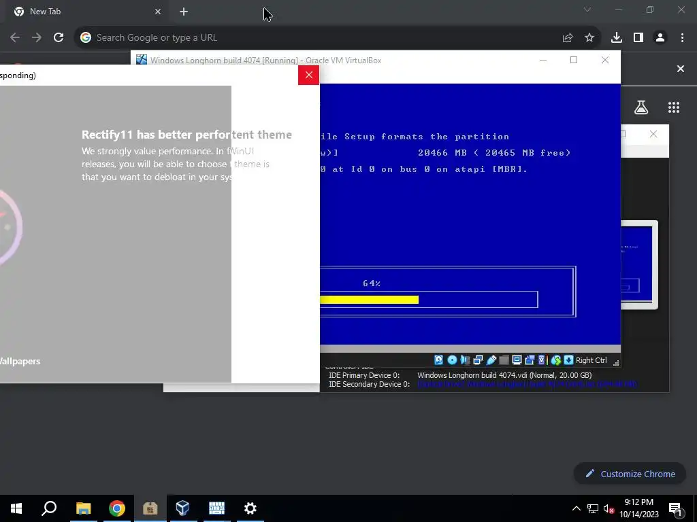The height and width of the screenshot is (522, 697).
Task: Go back using Chrome's back arrow
Action: coord(15,38)
